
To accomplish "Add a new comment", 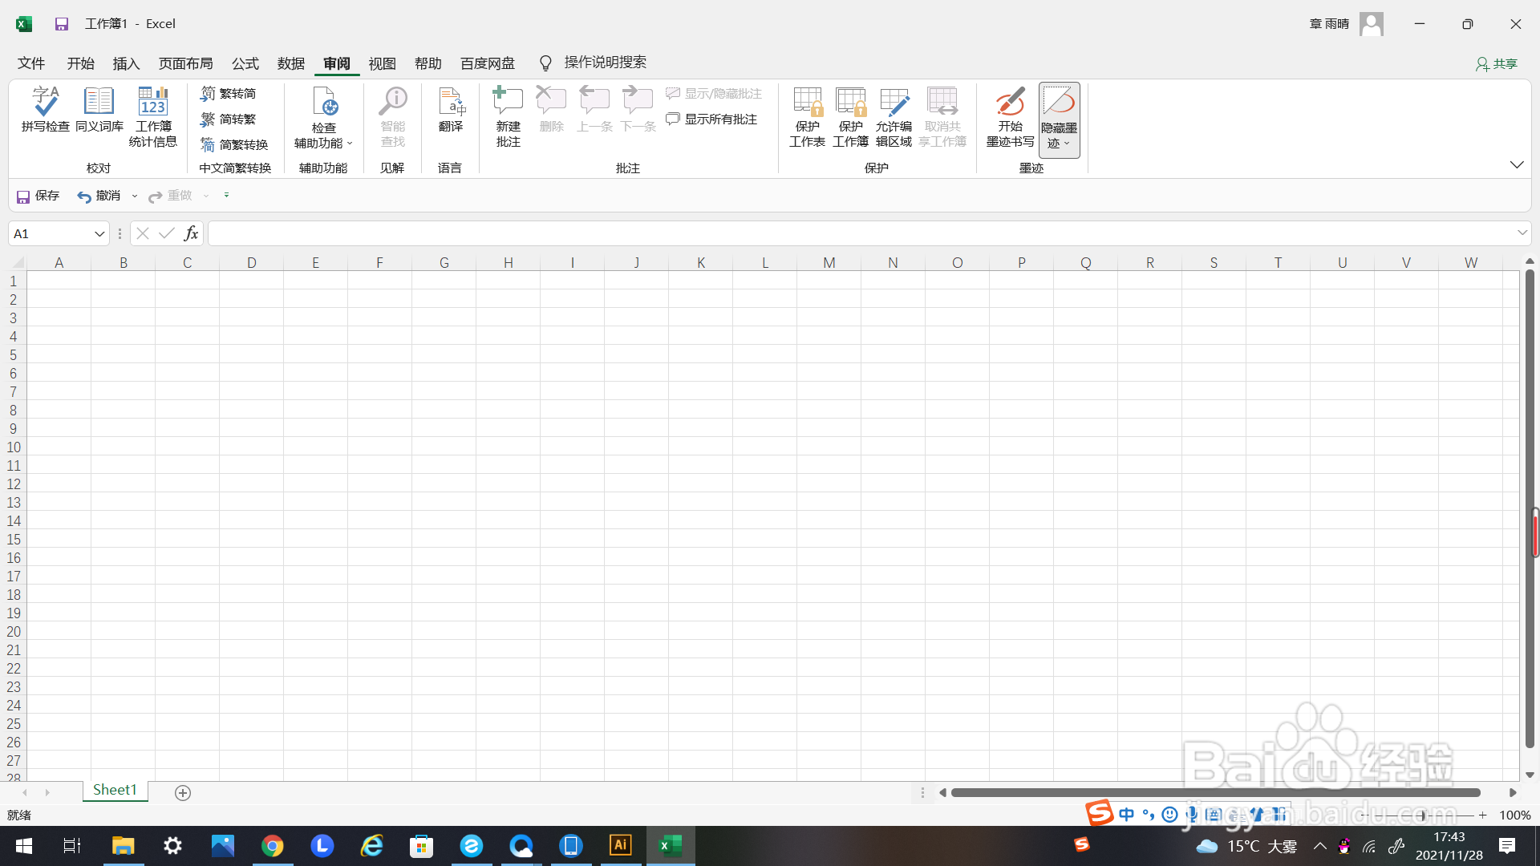I will click(x=508, y=116).
